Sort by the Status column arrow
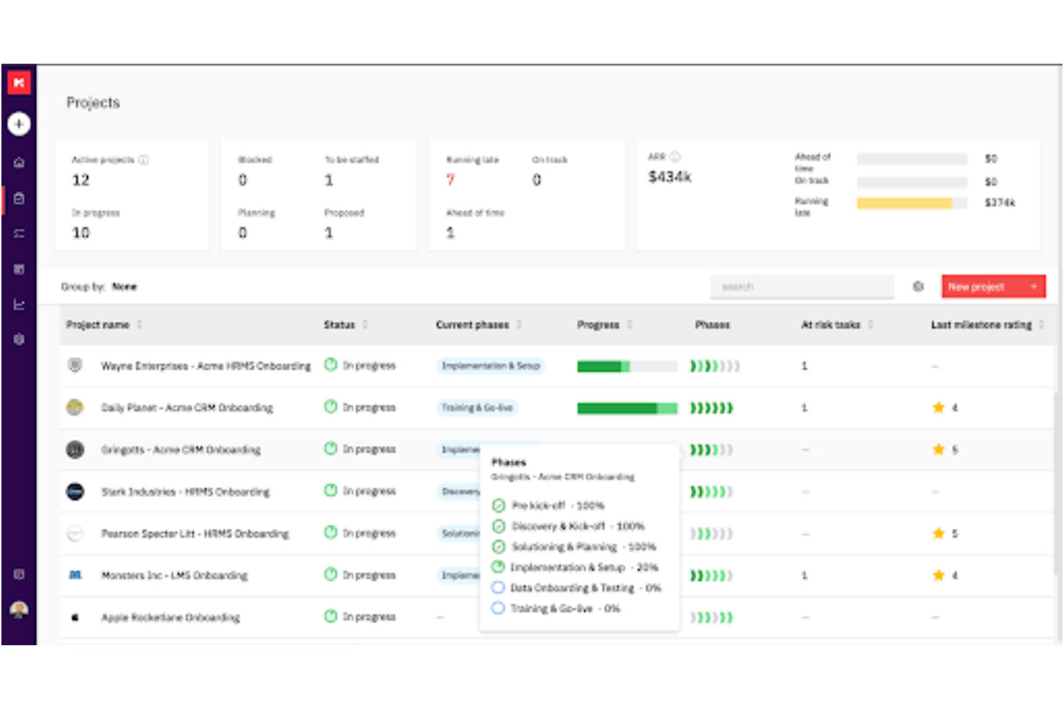Screen dimensions: 1064x709 365,325
